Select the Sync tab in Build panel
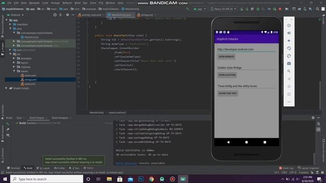The image size is (326, 183). 19,118
